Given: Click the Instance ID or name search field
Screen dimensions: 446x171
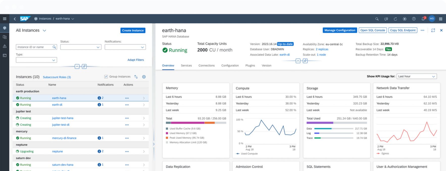Looking at the screenshot, I should click(34, 47).
